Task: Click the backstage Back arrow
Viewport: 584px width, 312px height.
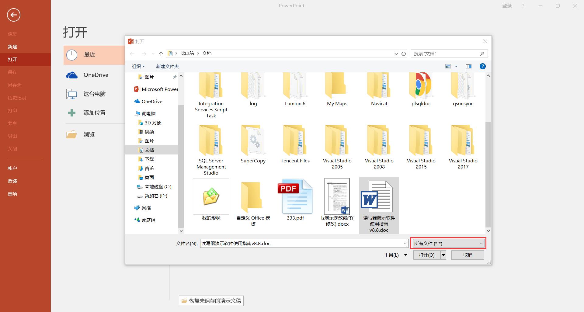Action: (13, 15)
